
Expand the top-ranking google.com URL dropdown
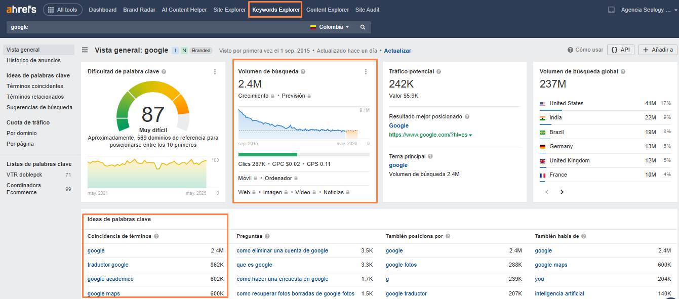(470, 135)
